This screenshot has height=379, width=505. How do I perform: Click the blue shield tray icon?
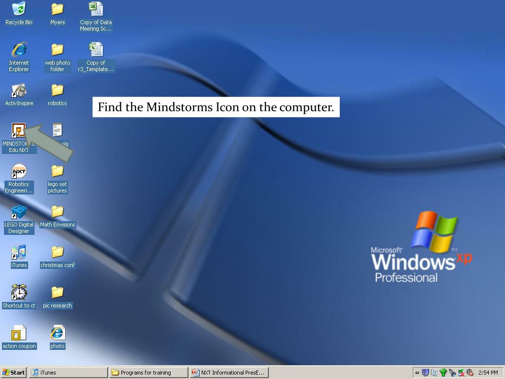425,373
